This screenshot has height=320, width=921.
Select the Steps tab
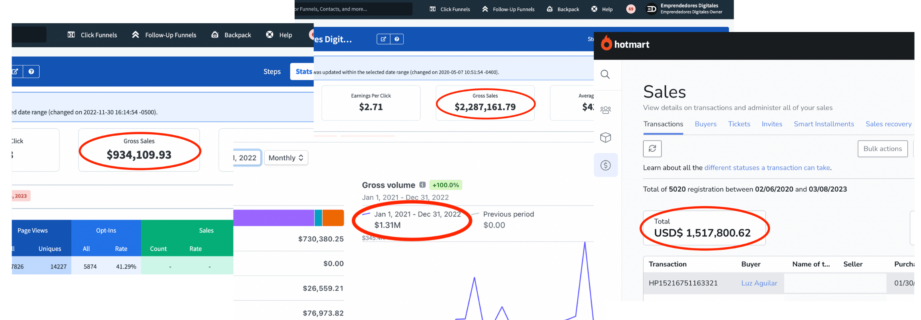click(272, 72)
